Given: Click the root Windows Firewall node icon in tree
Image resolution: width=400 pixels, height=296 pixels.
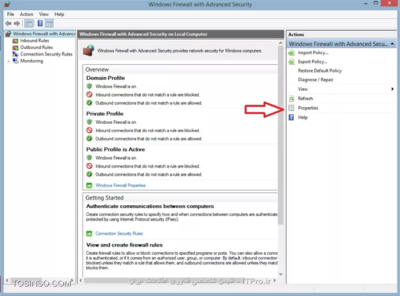Looking at the screenshot, I should click(9, 34).
